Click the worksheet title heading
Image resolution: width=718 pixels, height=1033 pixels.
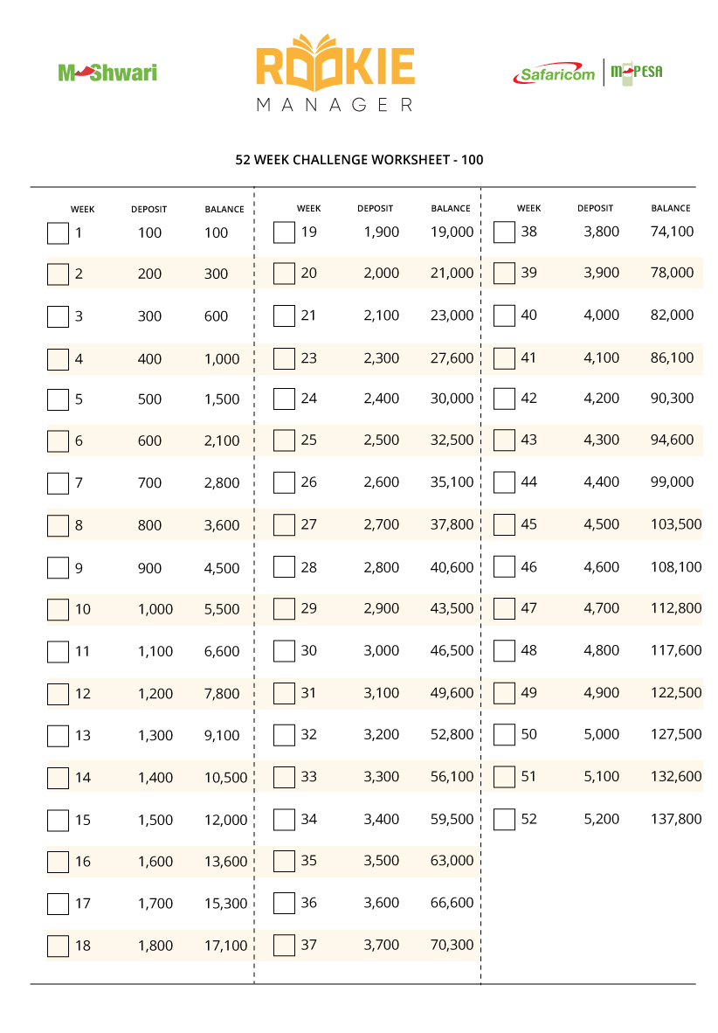pos(359,160)
